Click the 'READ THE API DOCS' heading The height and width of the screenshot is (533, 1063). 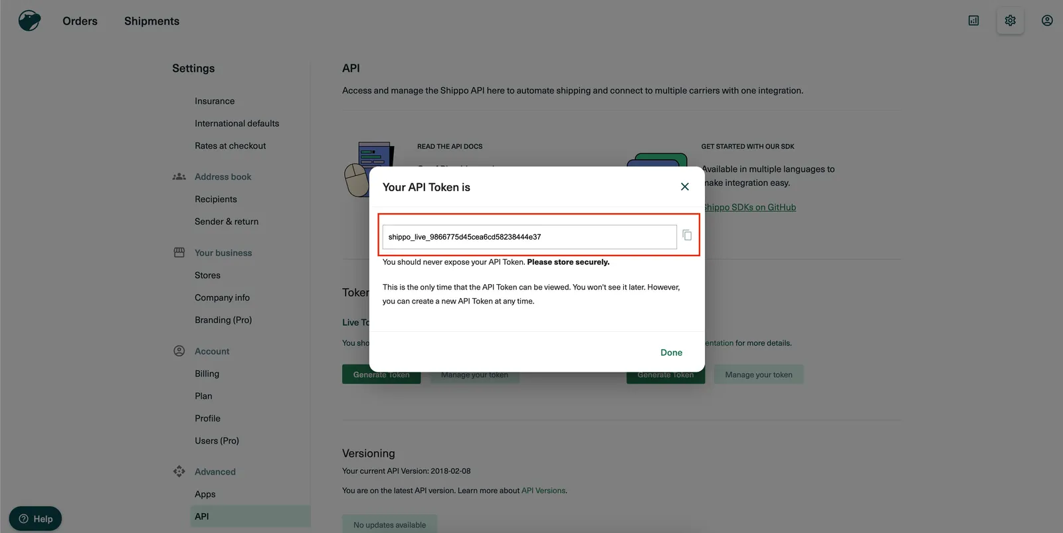tap(450, 146)
